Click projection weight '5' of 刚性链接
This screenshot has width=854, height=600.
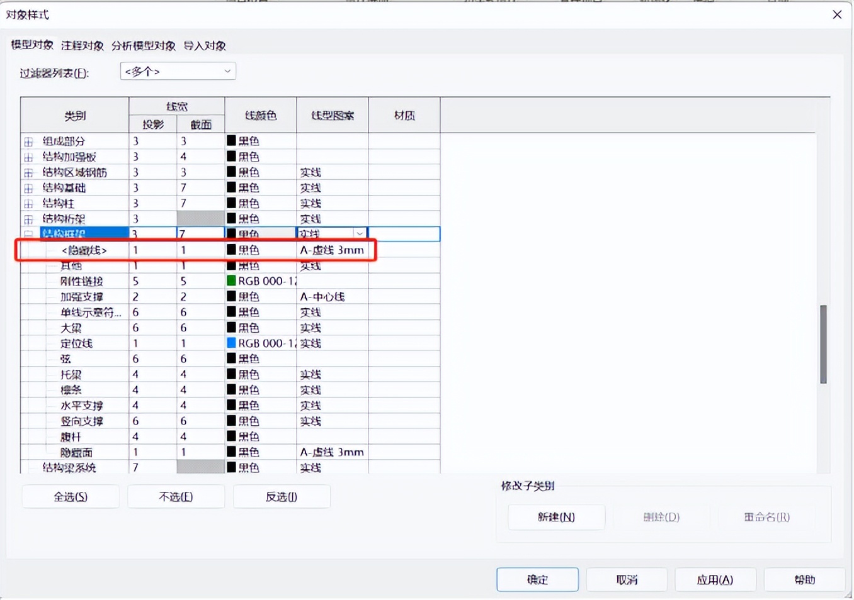click(x=152, y=281)
